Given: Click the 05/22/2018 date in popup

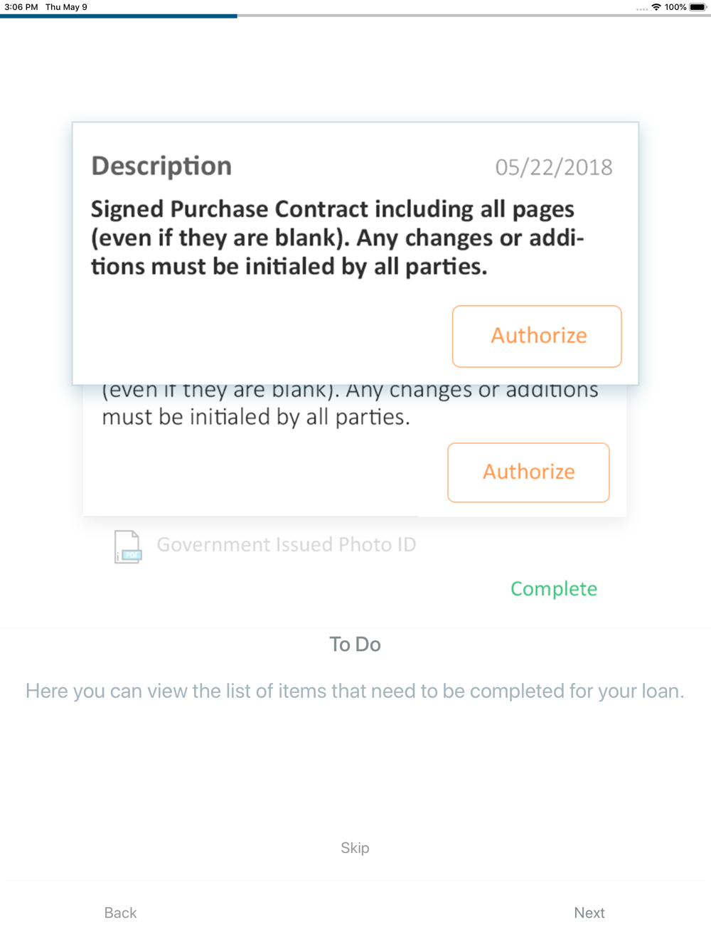Looking at the screenshot, I should [x=554, y=167].
